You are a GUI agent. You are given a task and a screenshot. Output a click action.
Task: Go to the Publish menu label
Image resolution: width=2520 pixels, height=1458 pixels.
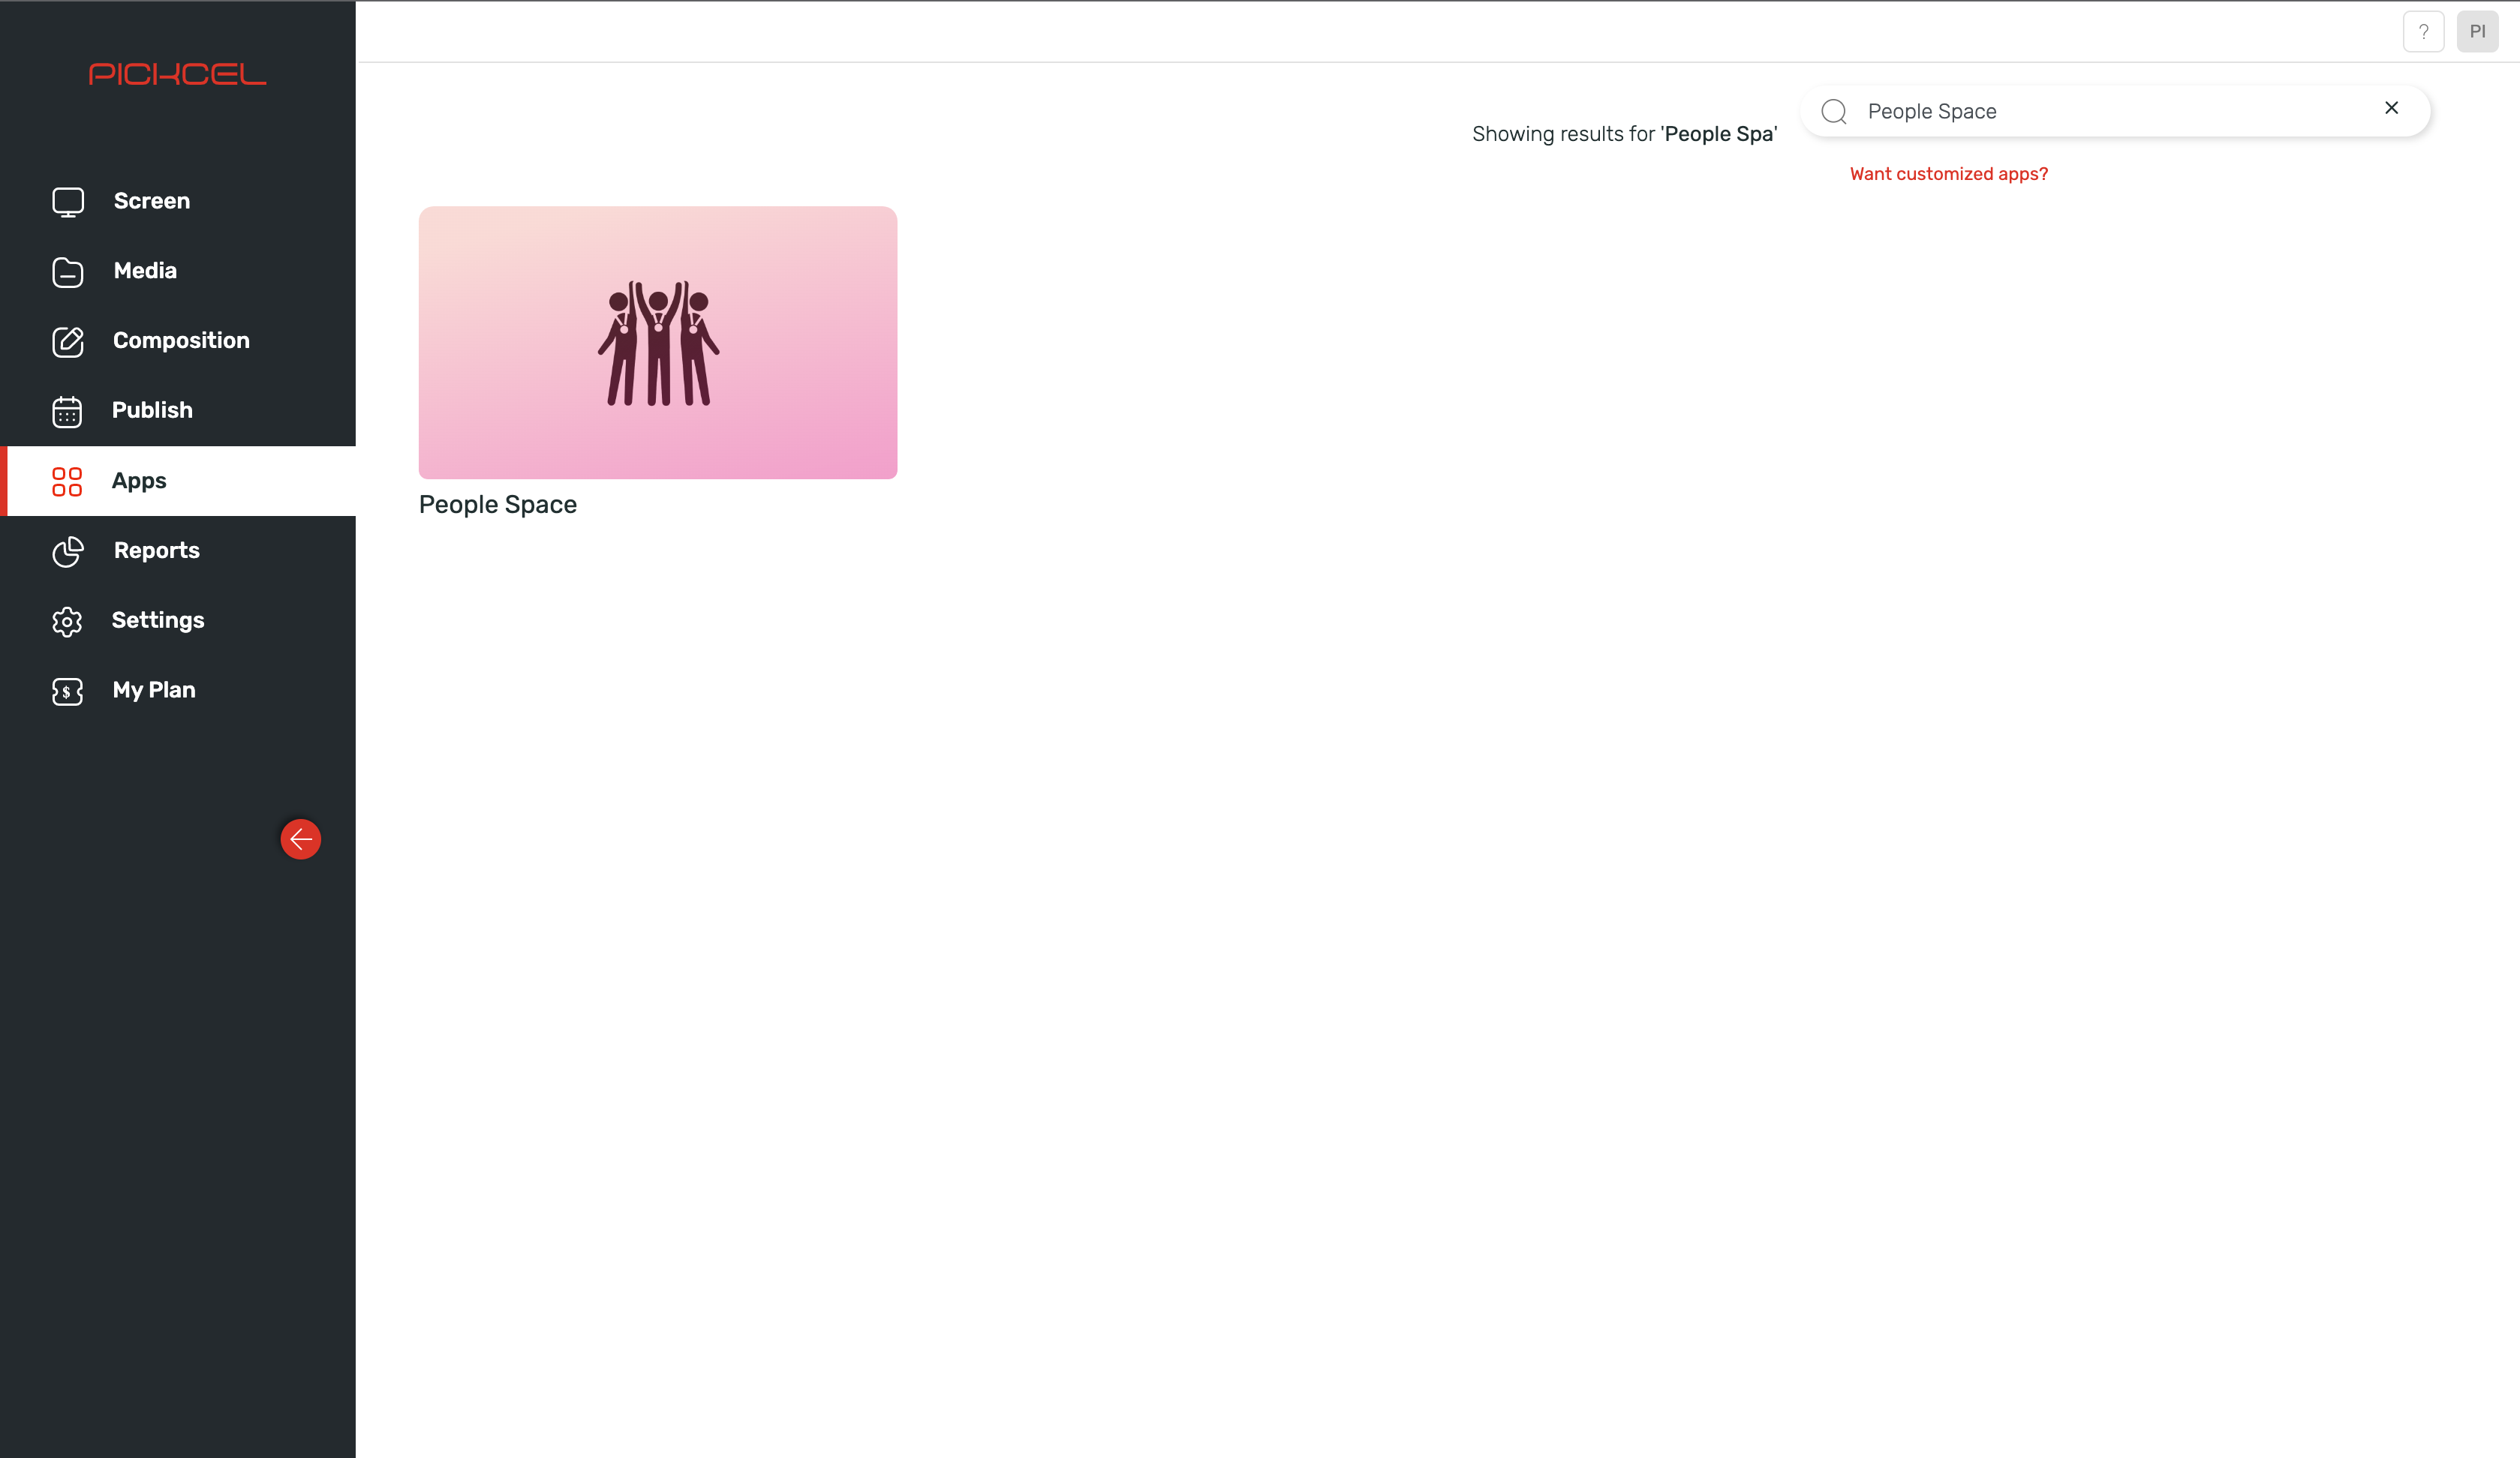[152, 411]
